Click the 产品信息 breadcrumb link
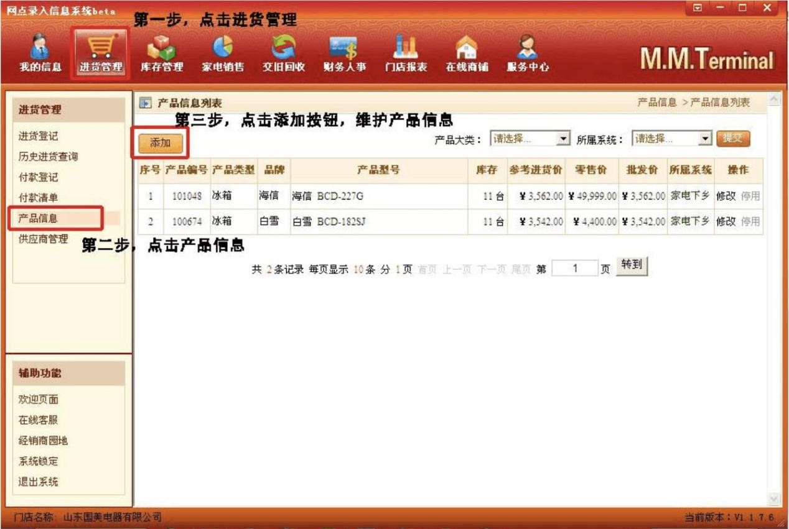The width and height of the screenshot is (789, 529). [657, 102]
